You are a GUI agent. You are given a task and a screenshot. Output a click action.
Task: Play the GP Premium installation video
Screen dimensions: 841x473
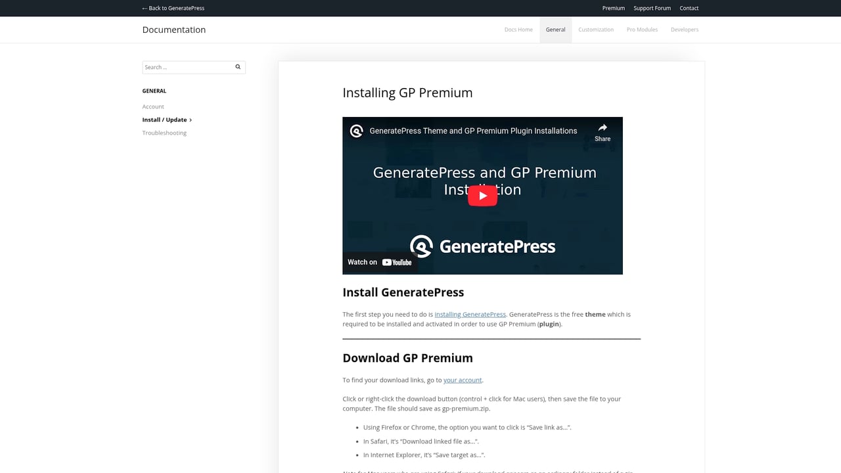(482, 195)
